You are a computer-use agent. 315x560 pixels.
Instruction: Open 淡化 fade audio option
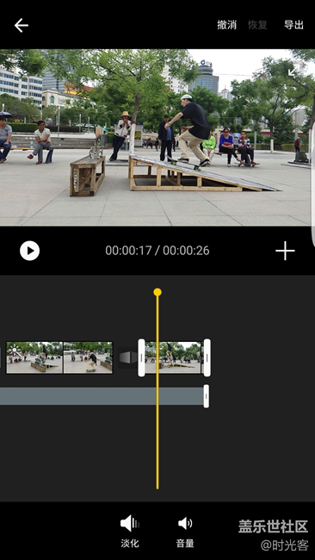click(x=130, y=531)
